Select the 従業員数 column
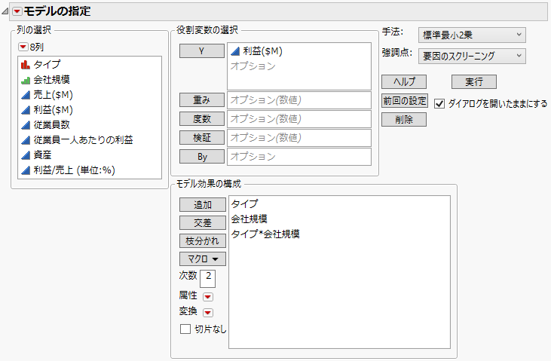 (52, 125)
